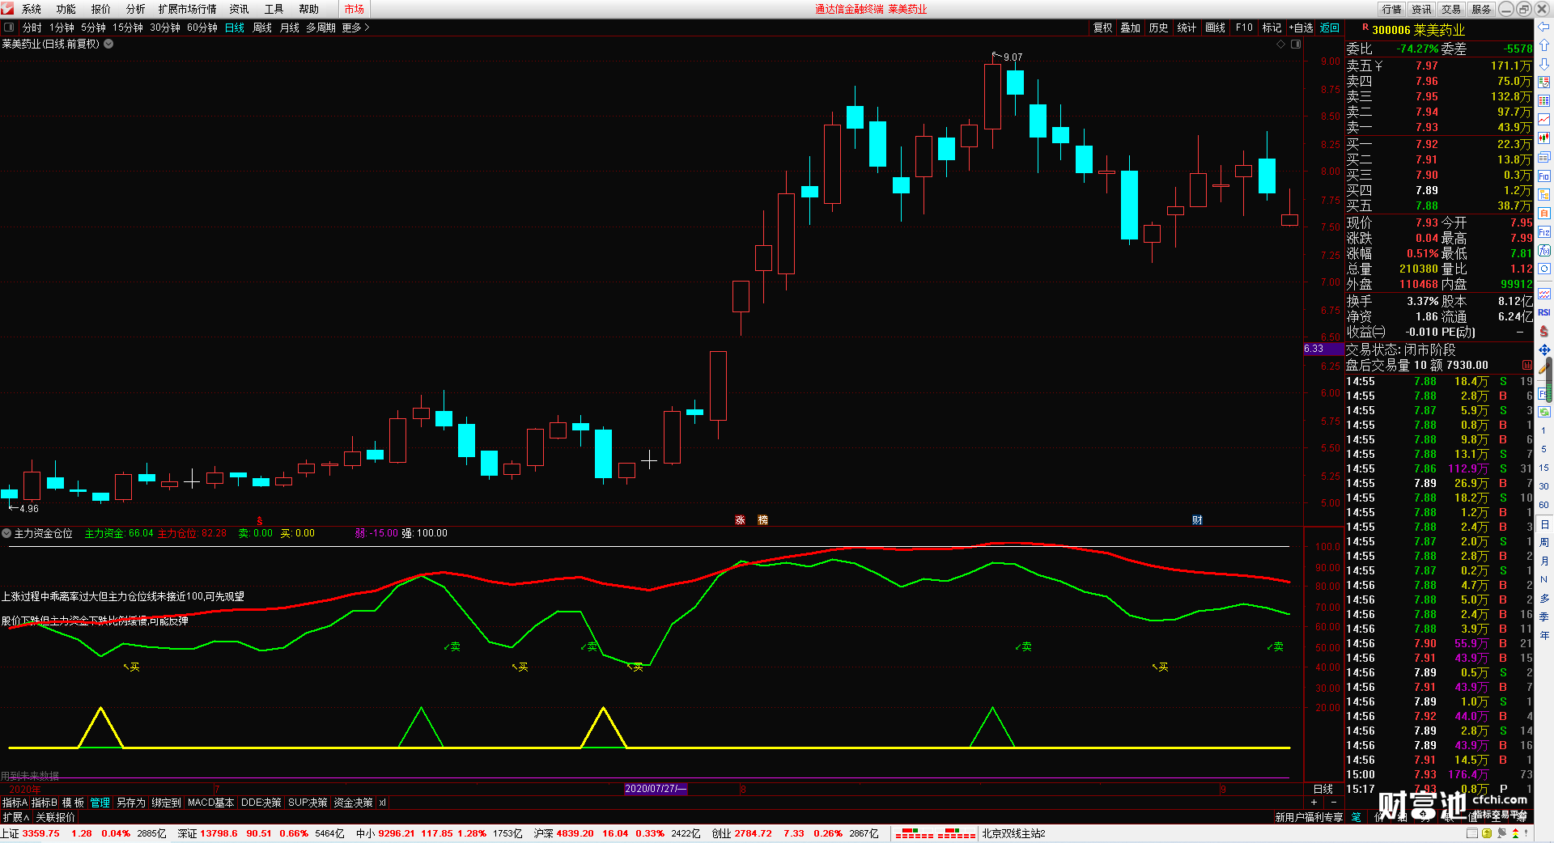Open dropdown beside 主力资金仓位 indicator name
Viewport: 1554px width, 843px height.
click(x=6, y=533)
